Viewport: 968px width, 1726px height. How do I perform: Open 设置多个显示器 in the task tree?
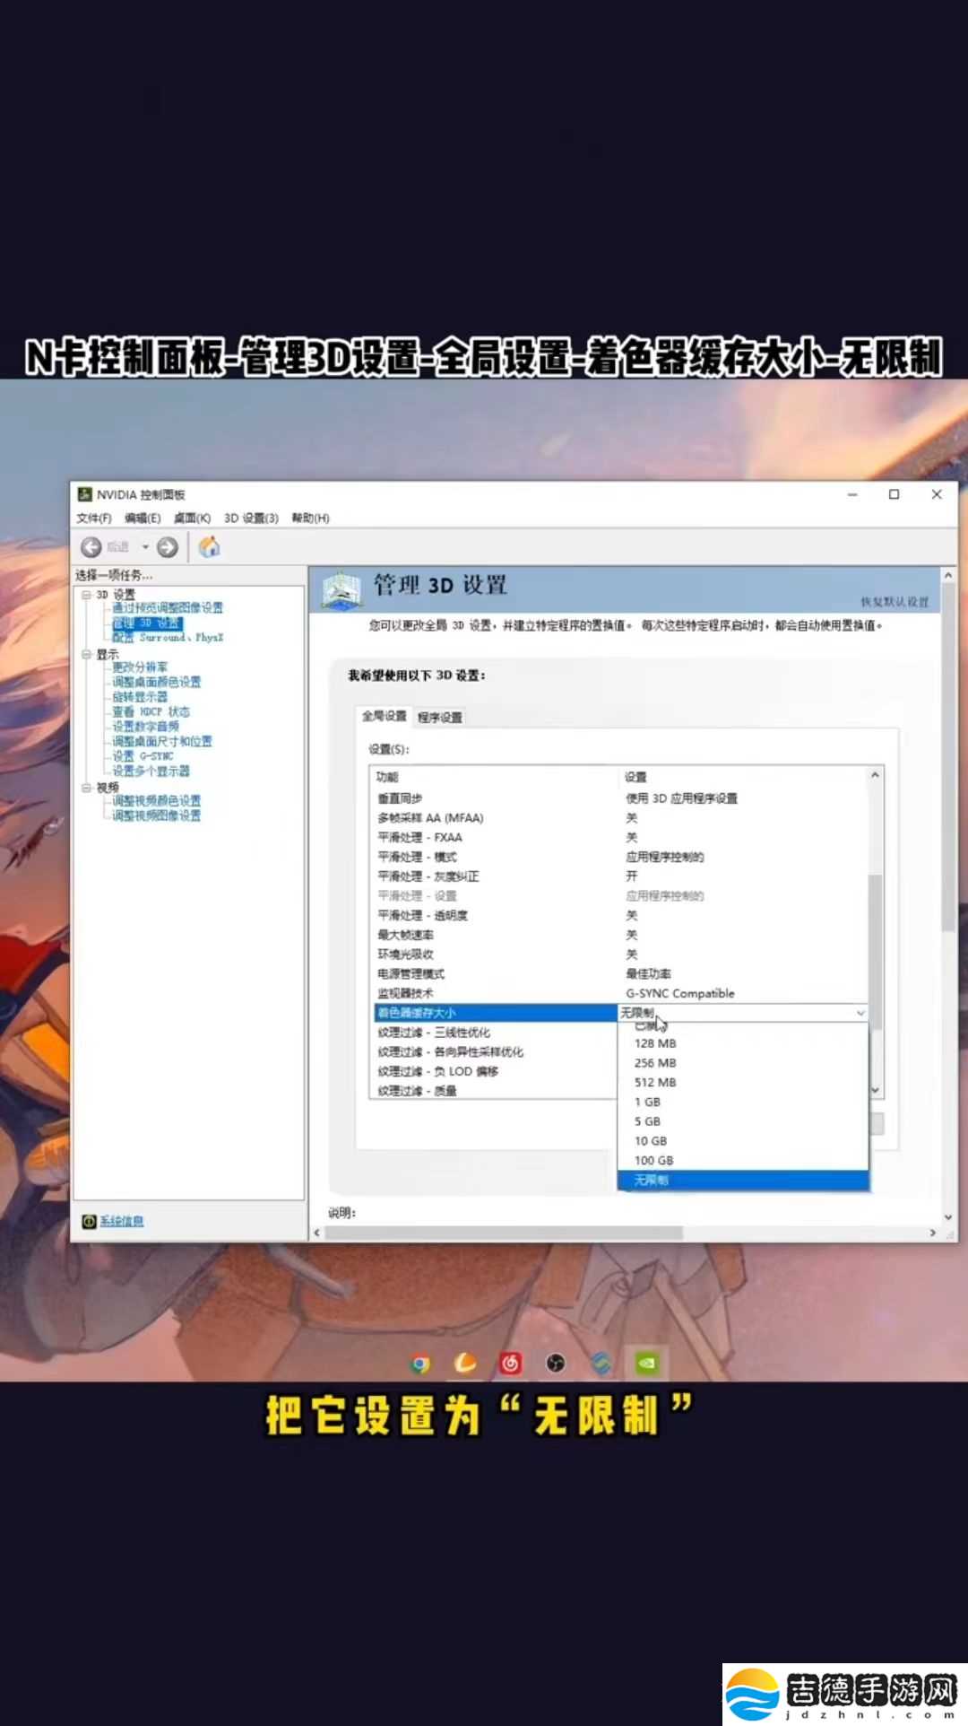click(x=151, y=771)
